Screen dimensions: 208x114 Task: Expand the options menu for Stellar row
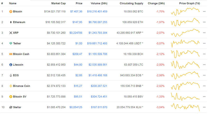click(x=204, y=107)
